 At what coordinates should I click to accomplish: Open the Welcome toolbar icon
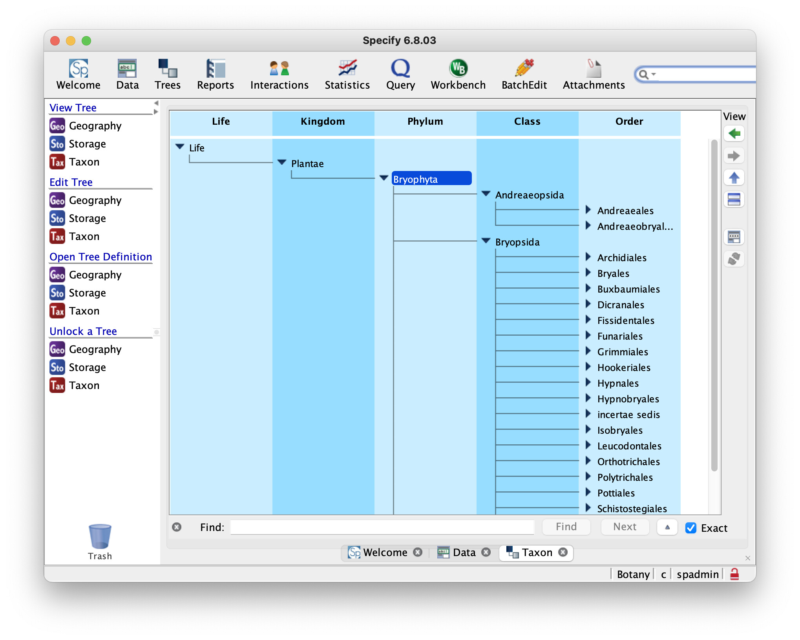(79, 75)
